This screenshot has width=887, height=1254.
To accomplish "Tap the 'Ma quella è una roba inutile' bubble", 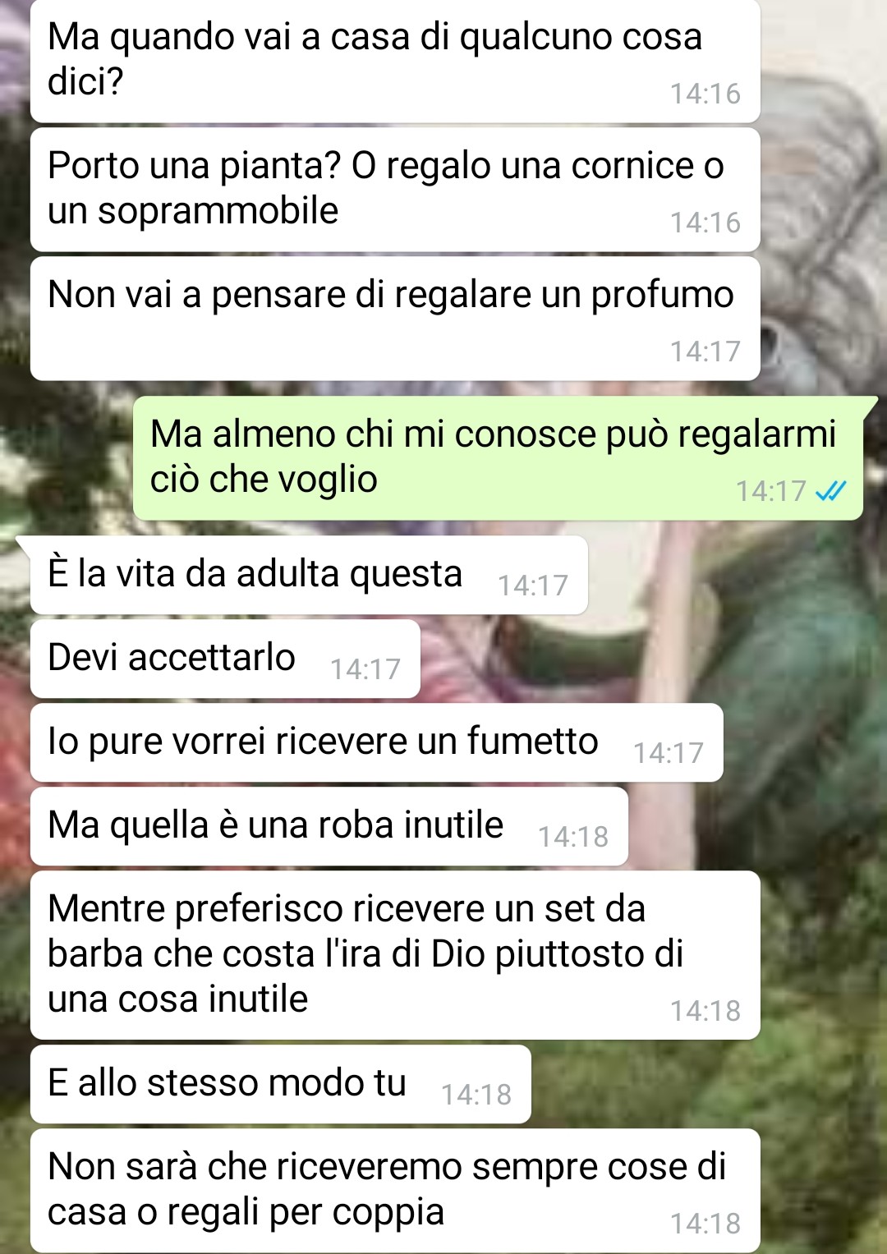I will pyautogui.click(x=329, y=826).
